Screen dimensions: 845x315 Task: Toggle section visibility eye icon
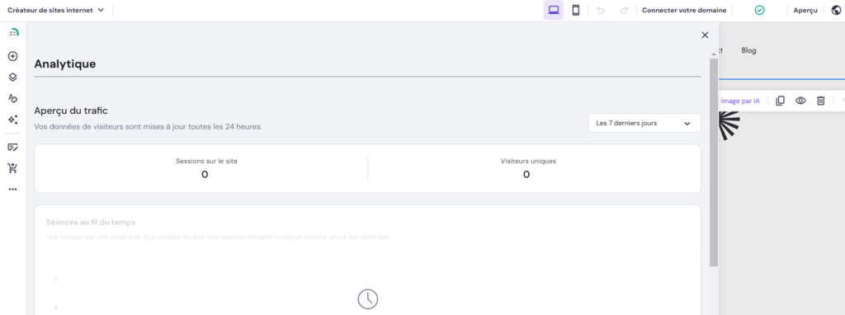tap(800, 101)
